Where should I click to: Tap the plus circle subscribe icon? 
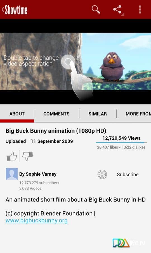click(x=102, y=174)
